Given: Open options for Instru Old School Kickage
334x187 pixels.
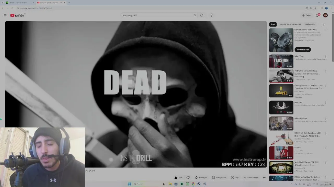Looking at the screenshot, I should [x=326, y=71].
